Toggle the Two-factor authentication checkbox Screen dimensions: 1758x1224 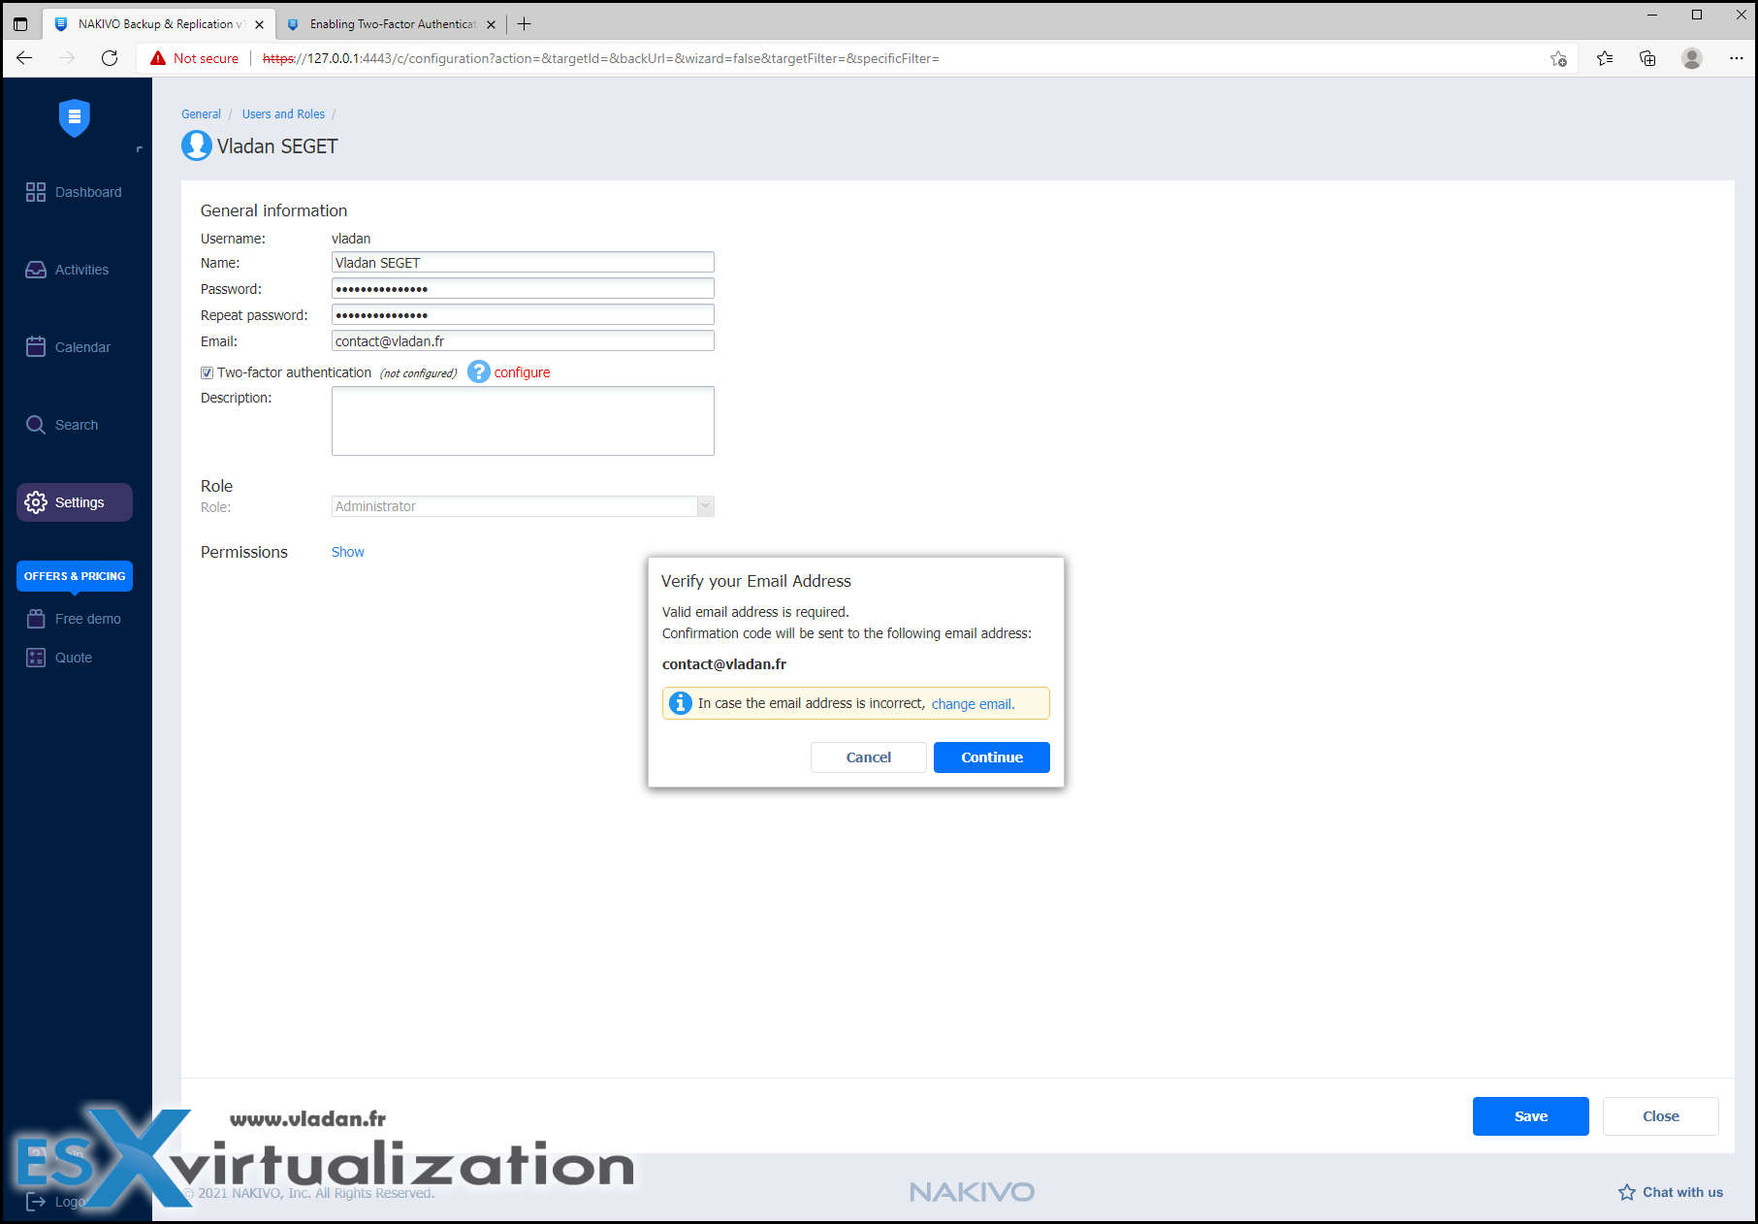208,372
